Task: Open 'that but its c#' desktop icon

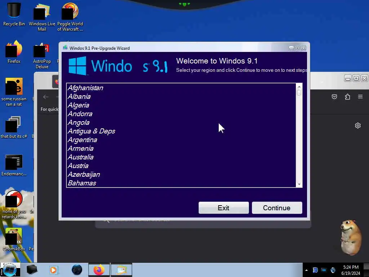Action: pyautogui.click(x=14, y=127)
